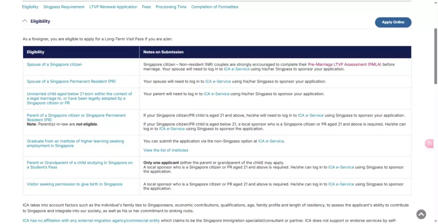Open Spouse of a Singapore Permanent Resident link
This screenshot has height=224, width=438.
[x=71, y=81]
